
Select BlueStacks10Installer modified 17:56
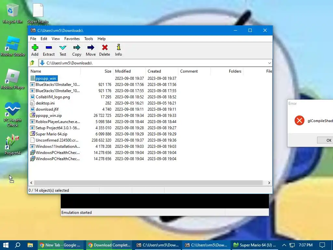pos(103,84)
